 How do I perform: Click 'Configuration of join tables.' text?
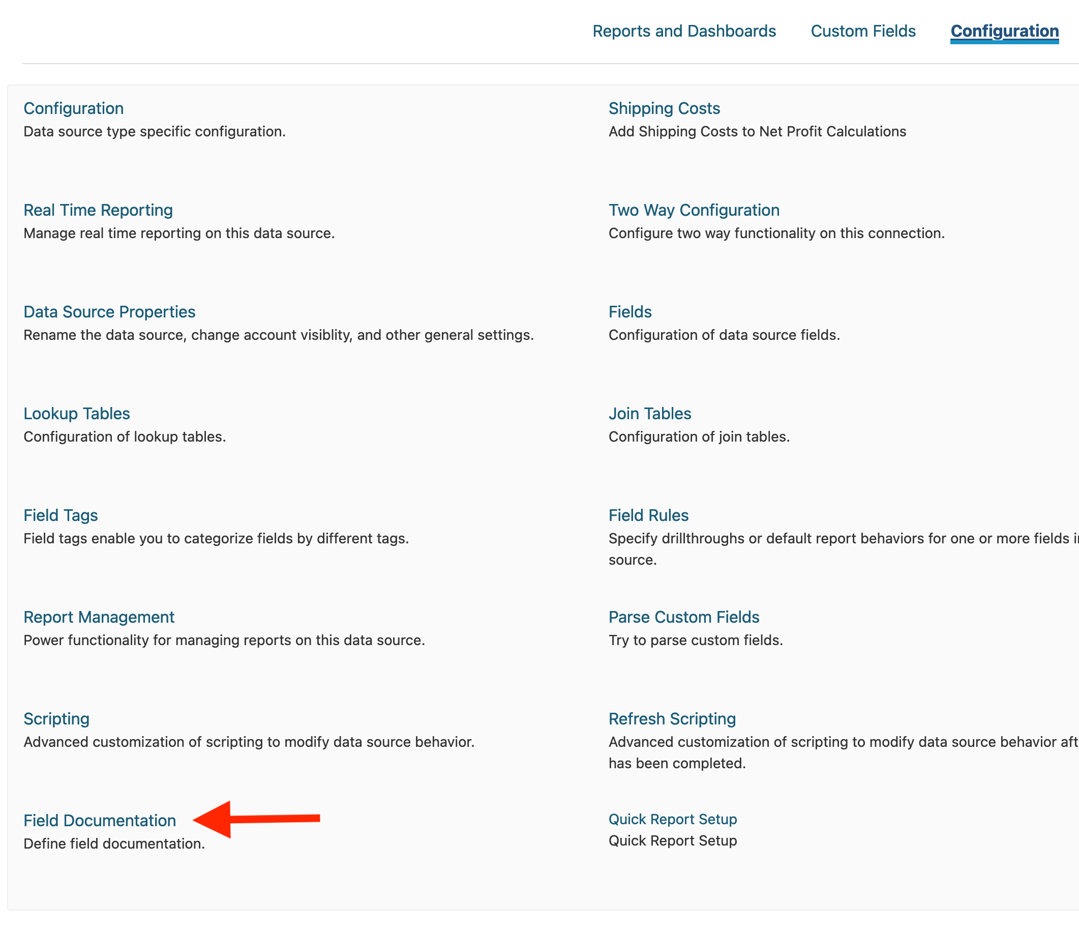click(699, 437)
